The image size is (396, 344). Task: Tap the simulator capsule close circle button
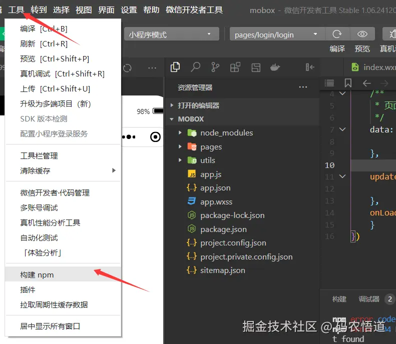click(x=155, y=137)
